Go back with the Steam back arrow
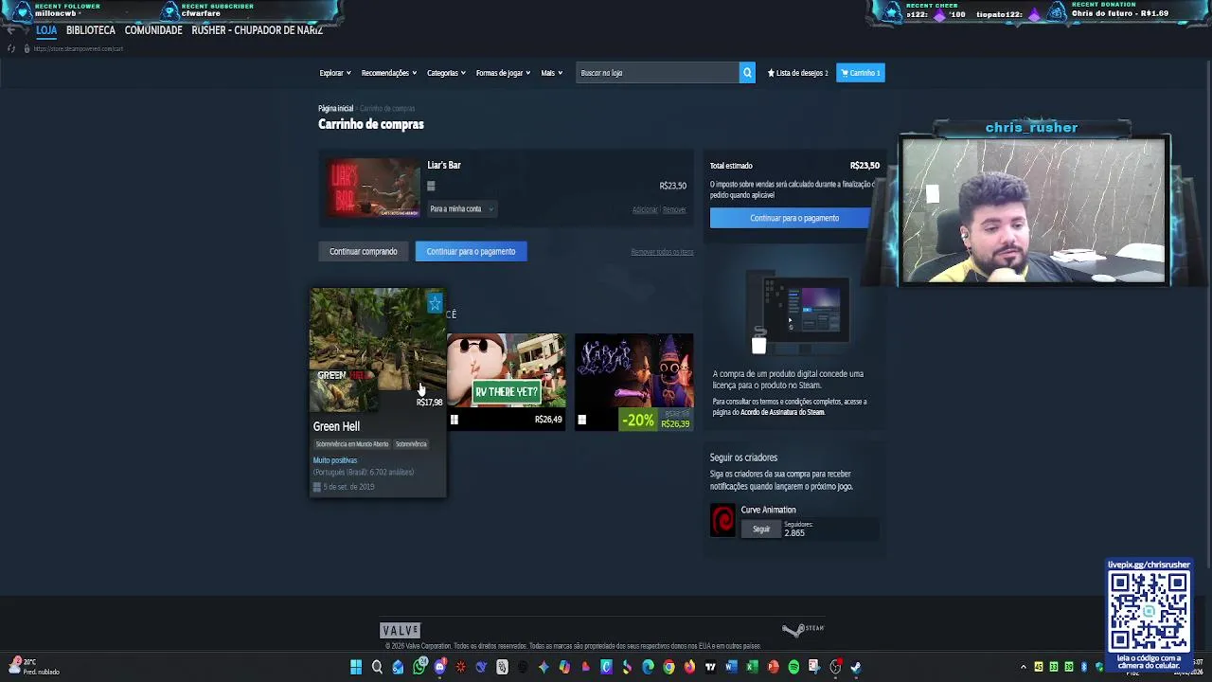This screenshot has width=1212, height=682. tap(10, 30)
